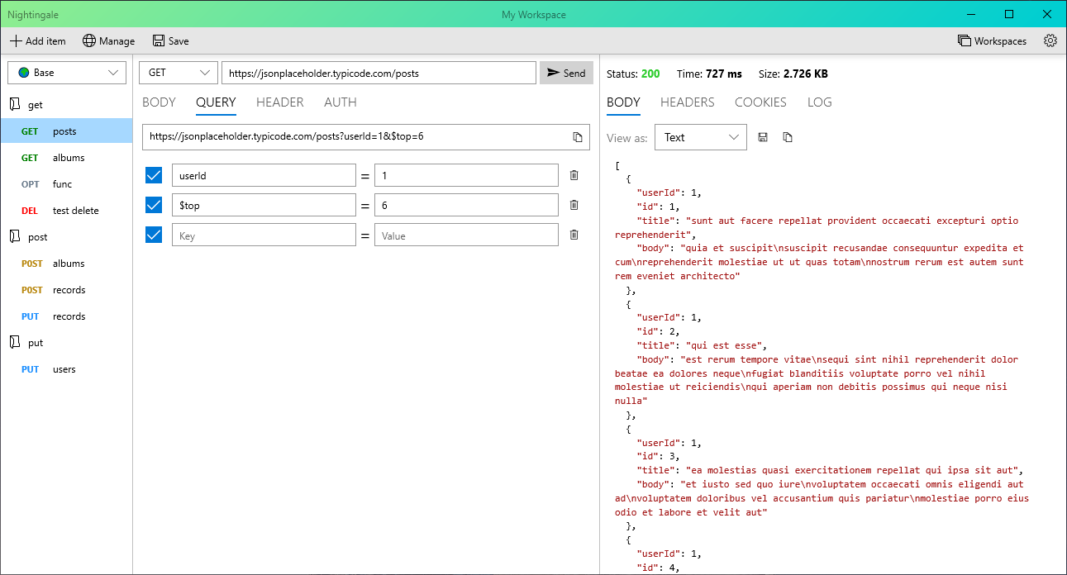
Task: Click the Manage button label
Action: (x=117, y=41)
